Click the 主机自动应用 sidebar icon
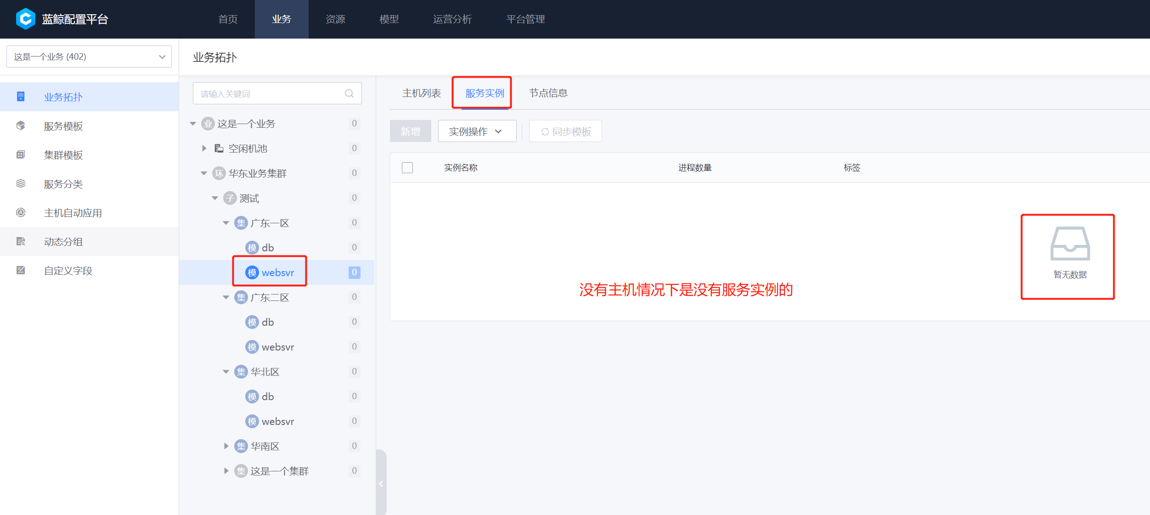This screenshot has width=1150, height=515. coord(21,212)
